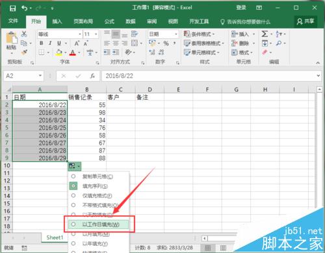Toggle Italic formatting
The image size is (325, 253).
pos(50,43)
